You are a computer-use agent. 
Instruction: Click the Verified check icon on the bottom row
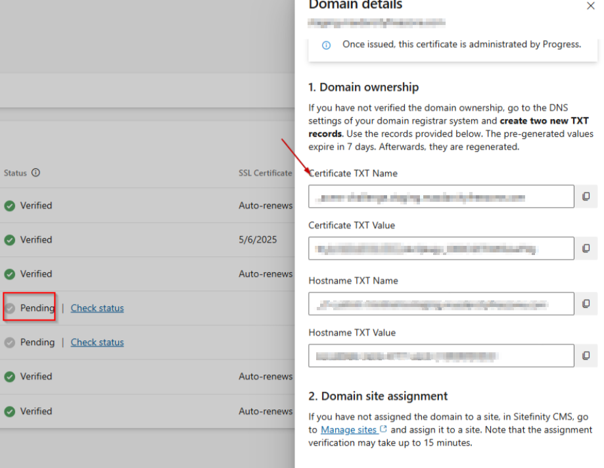[x=8, y=411]
